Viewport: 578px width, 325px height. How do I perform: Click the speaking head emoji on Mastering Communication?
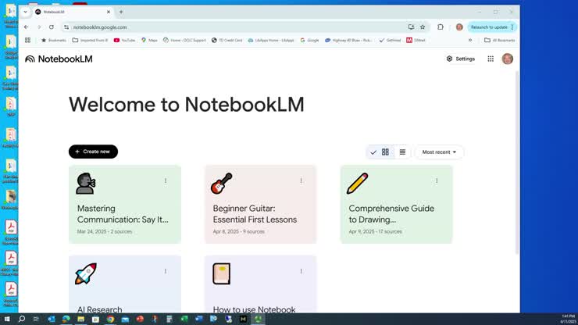[85, 184]
